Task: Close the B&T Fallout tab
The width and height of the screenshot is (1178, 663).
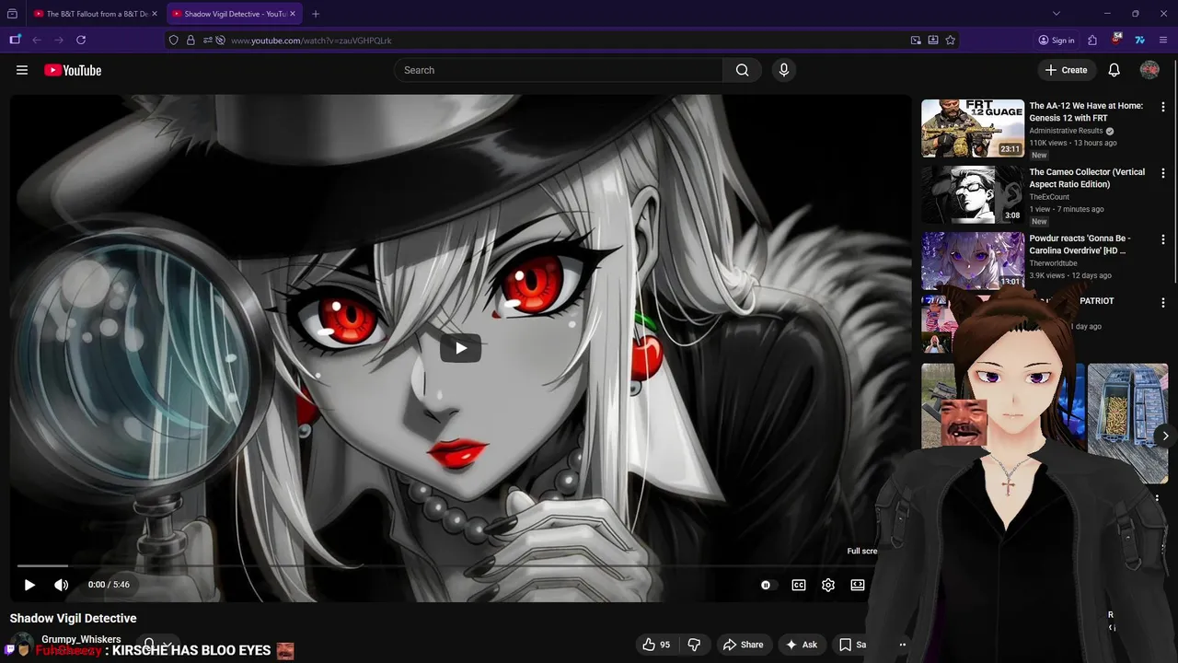Action: [x=155, y=14]
